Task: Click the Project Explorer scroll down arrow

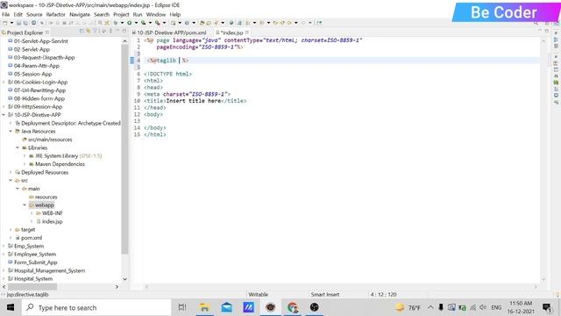Action: pos(124,279)
